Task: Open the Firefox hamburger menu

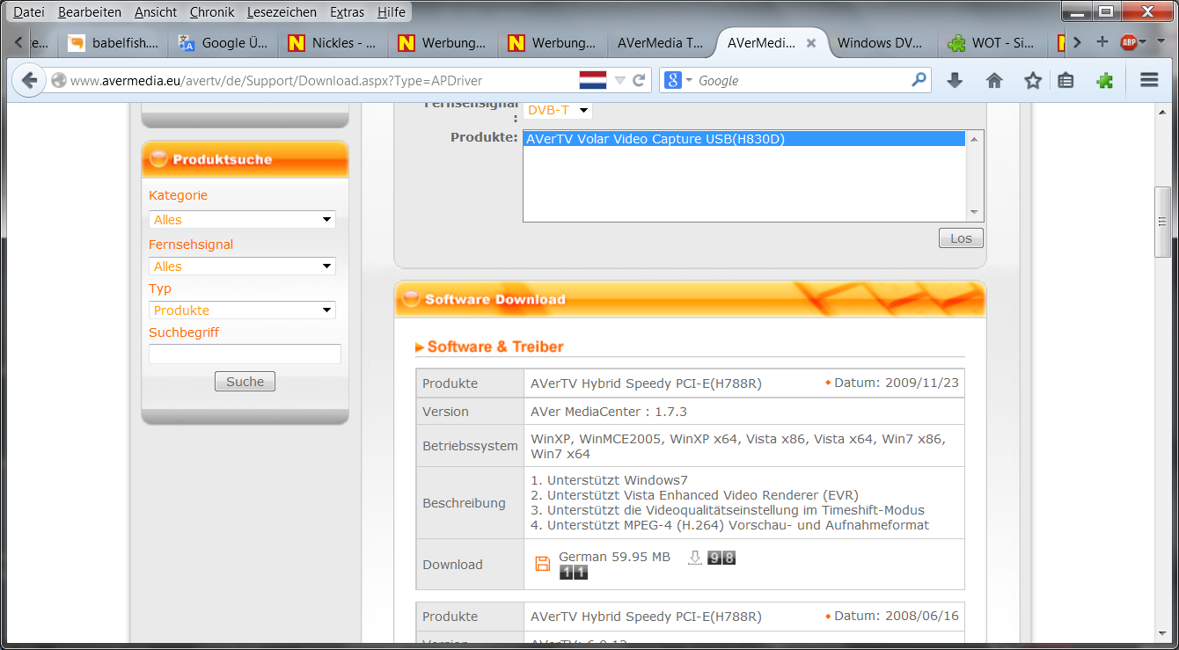Action: coord(1149,81)
